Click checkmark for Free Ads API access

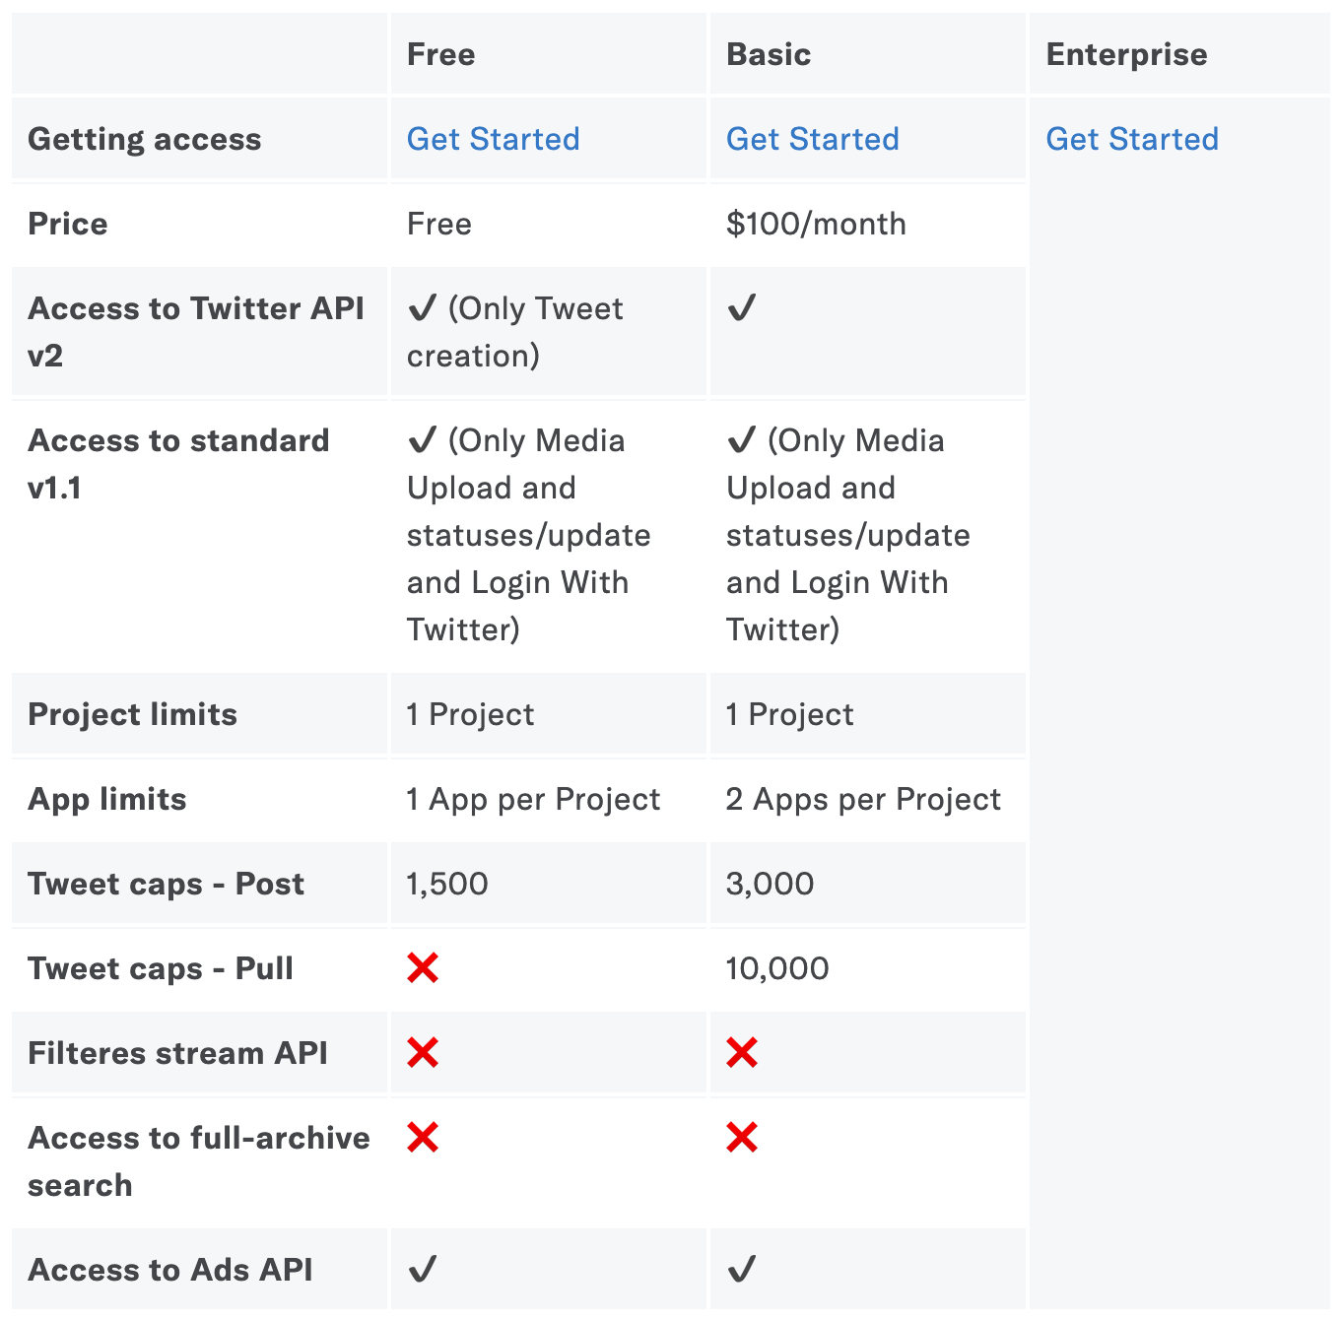pyautogui.click(x=422, y=1269)
